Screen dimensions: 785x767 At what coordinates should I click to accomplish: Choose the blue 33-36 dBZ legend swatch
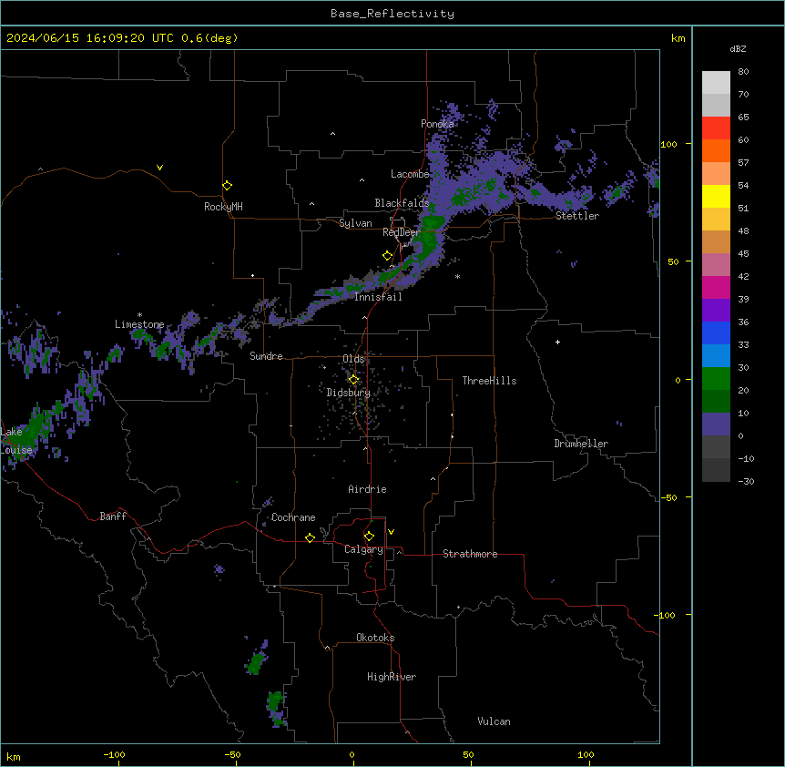click(x=716, y=332)
